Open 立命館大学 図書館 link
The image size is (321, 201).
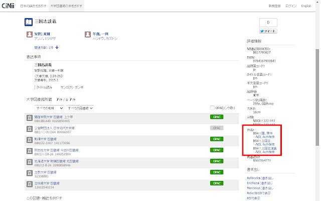coord(47,183)
